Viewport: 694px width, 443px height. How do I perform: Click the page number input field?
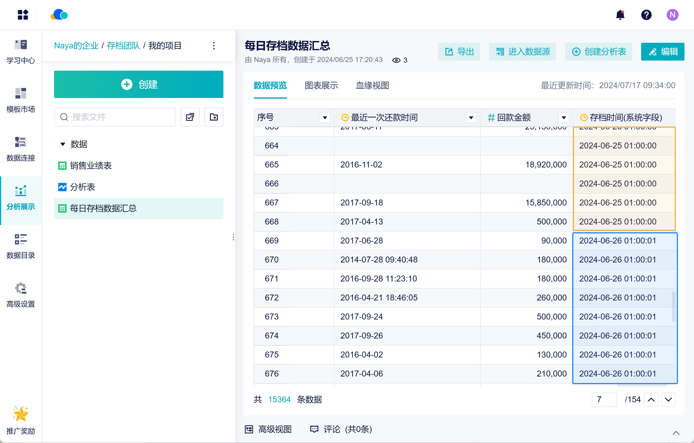[604, 399]
